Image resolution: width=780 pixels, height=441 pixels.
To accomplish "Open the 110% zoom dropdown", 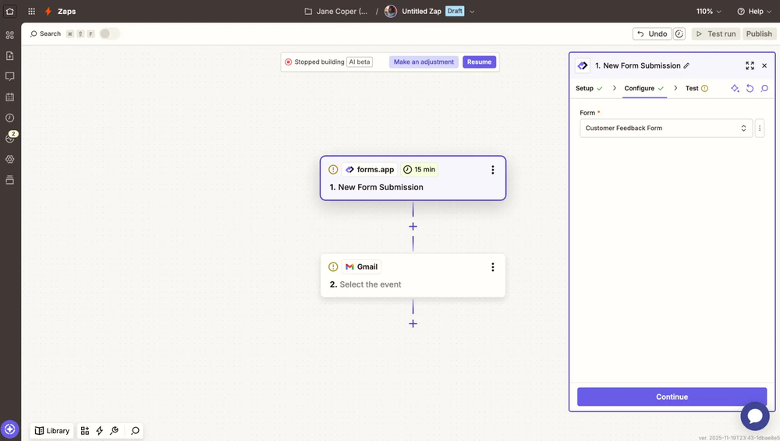I will tap(708, 11).
